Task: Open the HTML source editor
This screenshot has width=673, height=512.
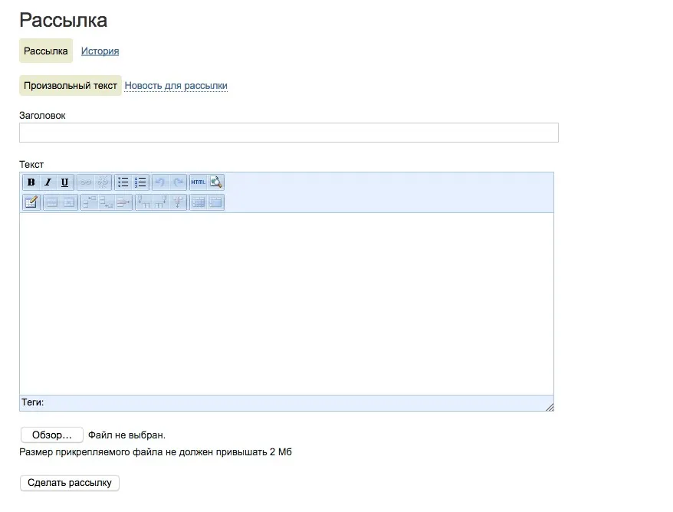Action: [x=198, y=182]
